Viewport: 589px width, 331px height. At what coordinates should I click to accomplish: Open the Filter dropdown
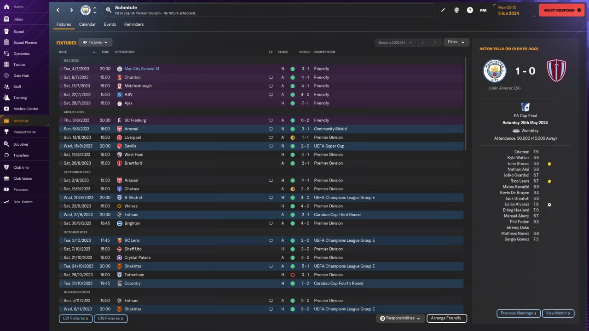click(x=456, y=42)
